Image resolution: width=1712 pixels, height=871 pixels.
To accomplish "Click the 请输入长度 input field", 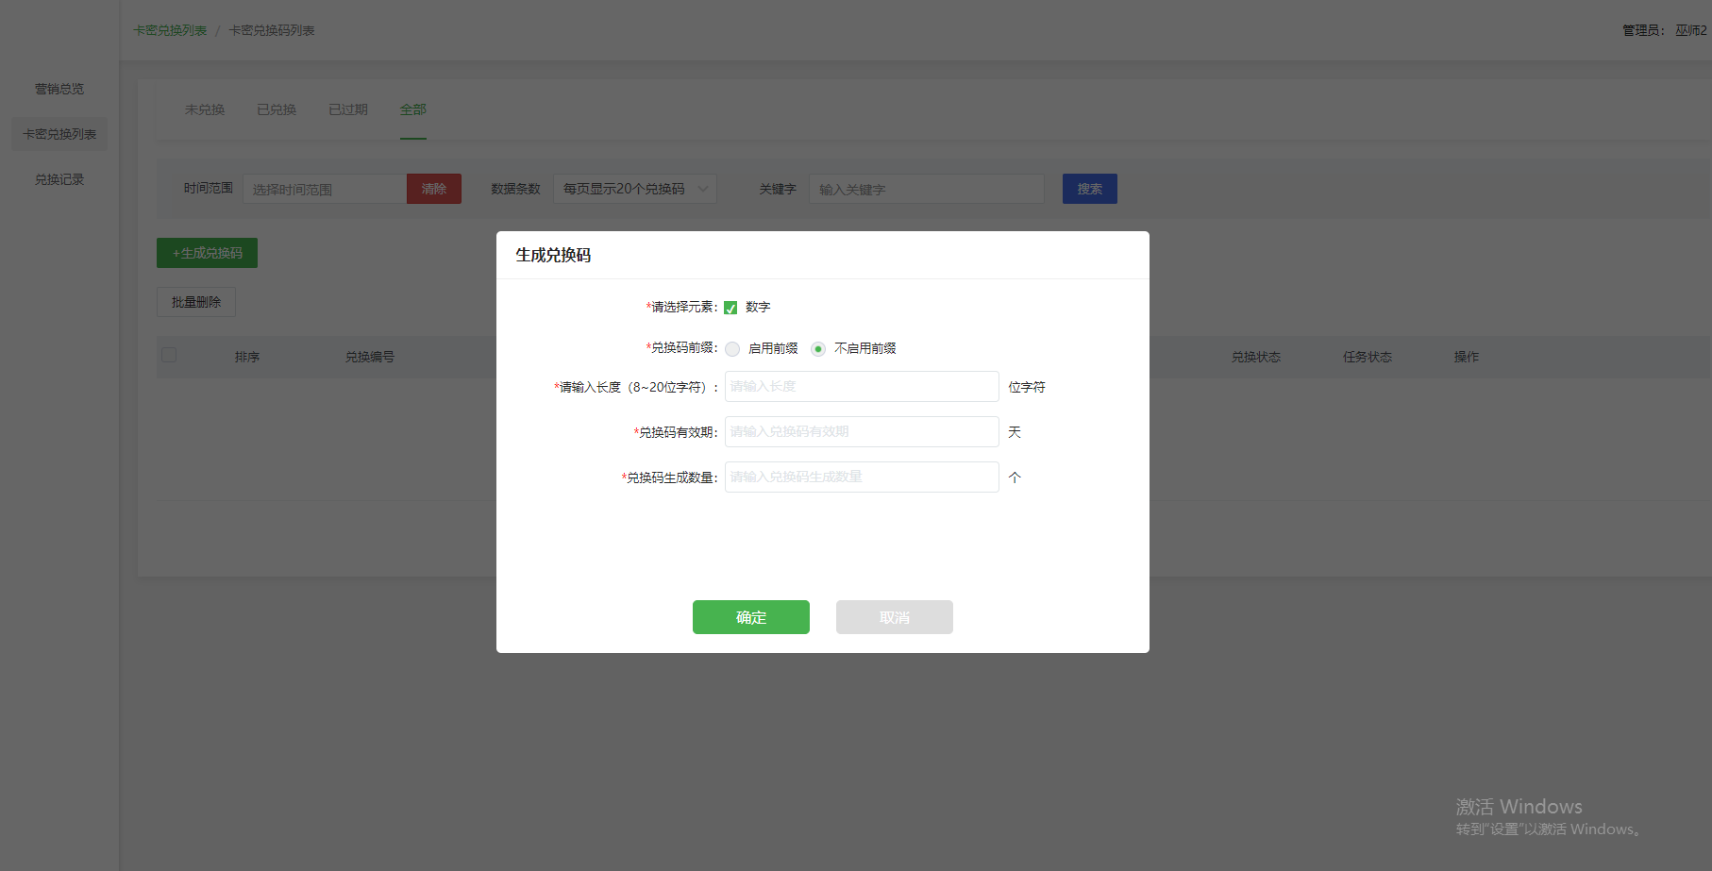I will point(861,387).
